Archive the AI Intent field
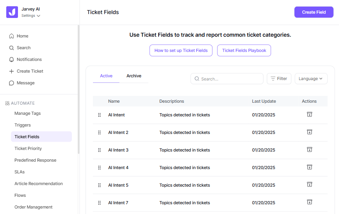 click(309, 114)
